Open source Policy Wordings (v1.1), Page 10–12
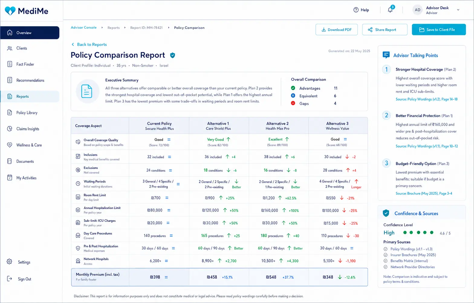This screenshot has width=474, height=303. 427,146
